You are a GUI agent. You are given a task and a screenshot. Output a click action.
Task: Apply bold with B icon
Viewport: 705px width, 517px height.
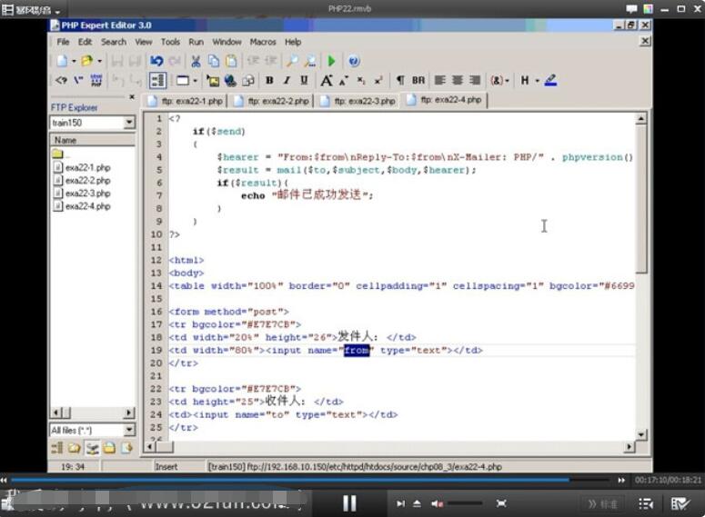pos(269,80)
